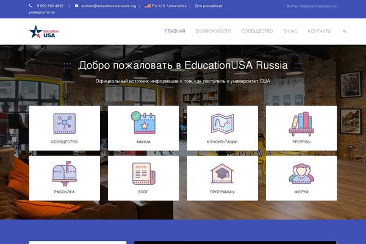Click the Добро пожаловать в EducationUSA Russia heading
Viewport: 366px width, 244px height.
183,65
